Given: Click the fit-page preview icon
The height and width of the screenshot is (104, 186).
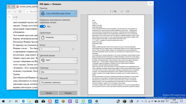Looking at the screenshot, I should 128,11.
